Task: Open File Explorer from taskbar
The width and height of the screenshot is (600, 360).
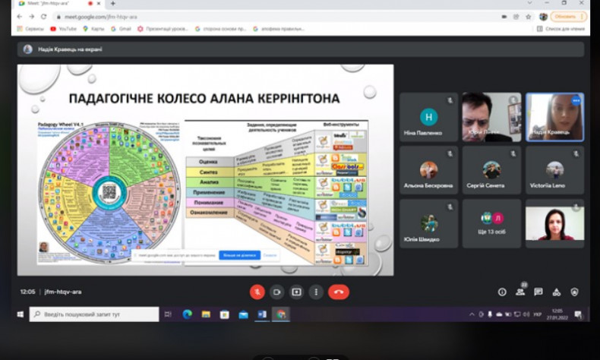Action: (206, 314)
